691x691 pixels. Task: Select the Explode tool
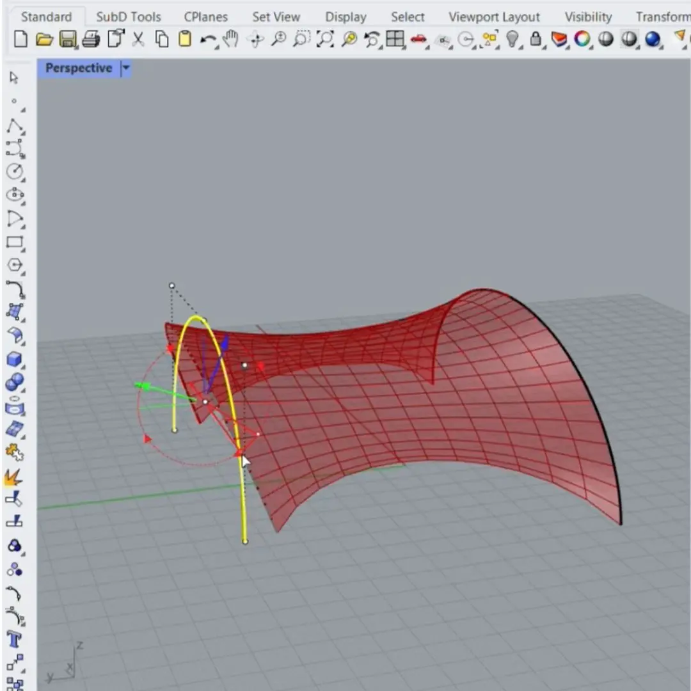(14, 477)
